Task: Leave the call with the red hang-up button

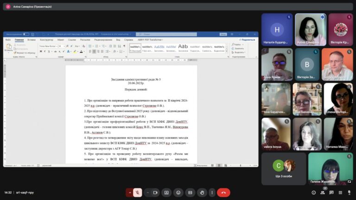Action: tap(223, 193)
